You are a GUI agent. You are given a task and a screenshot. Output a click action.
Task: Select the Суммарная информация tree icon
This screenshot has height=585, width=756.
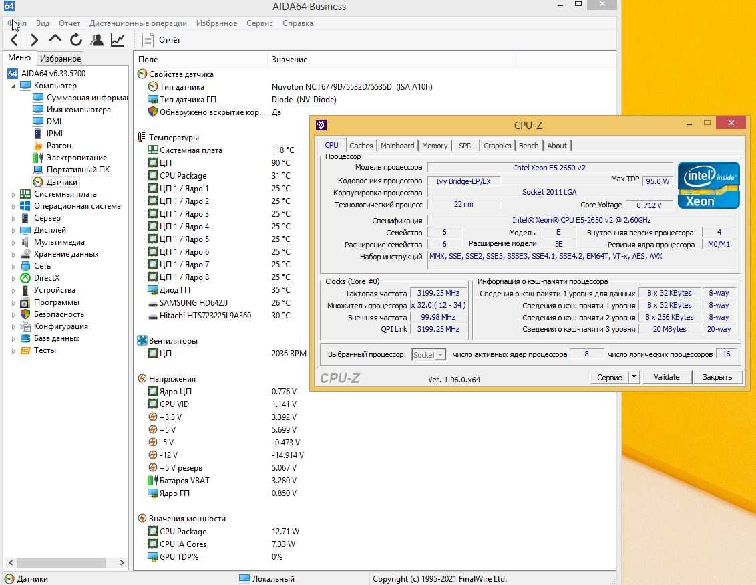pos(38,98)
